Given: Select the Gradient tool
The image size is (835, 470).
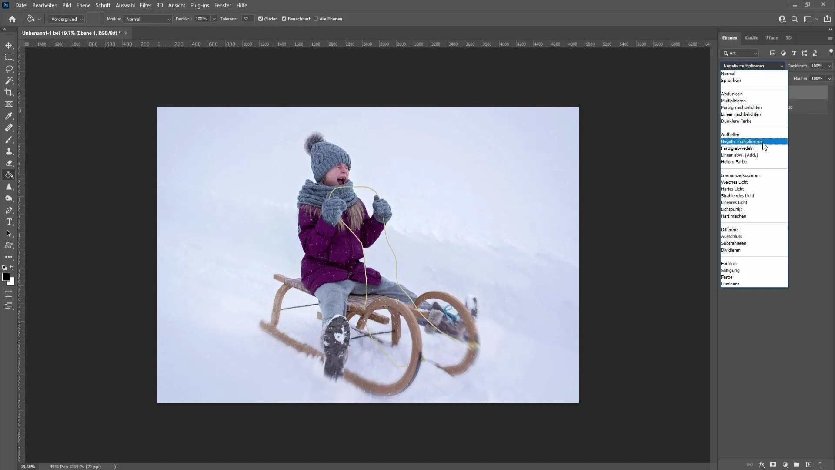Looking at the screenshot, I should (9, 175).
